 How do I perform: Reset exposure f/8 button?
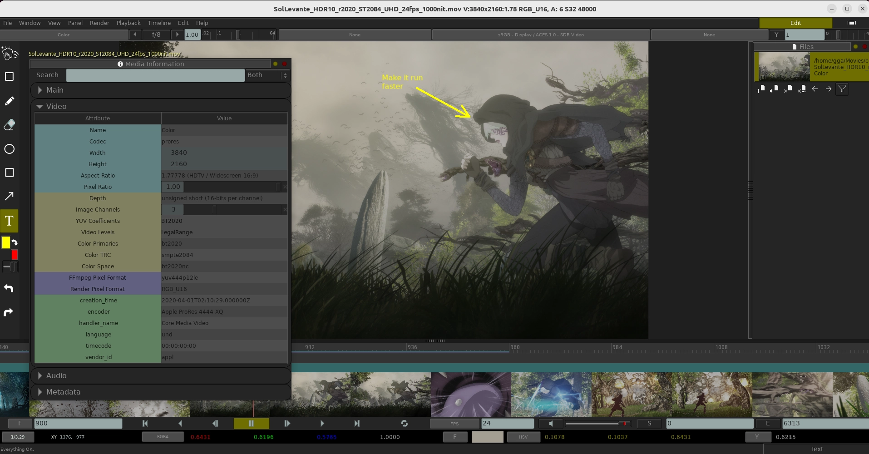[x=156, y=35]
